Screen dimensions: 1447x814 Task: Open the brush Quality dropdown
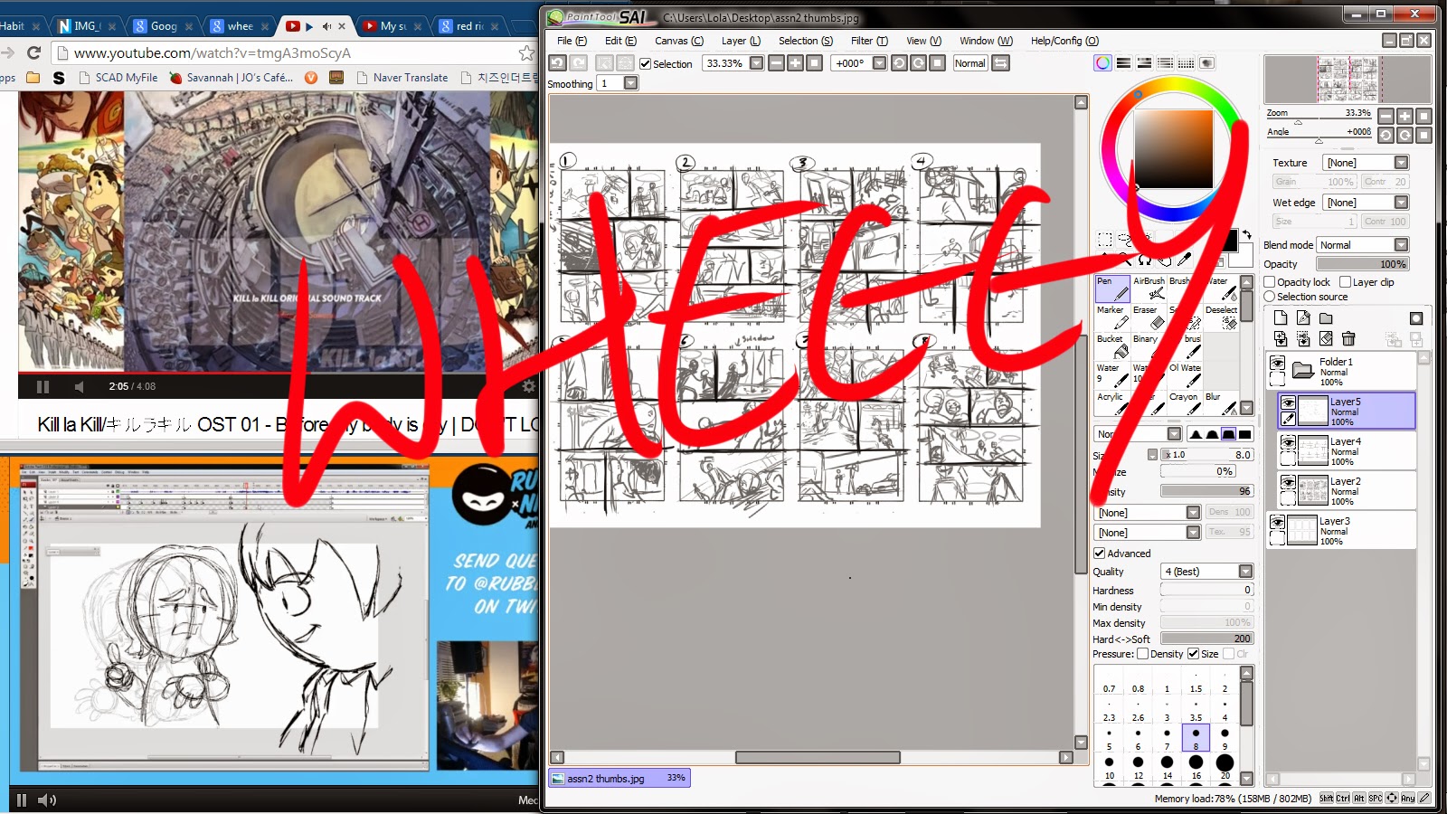pyautogui.click(x=1245, y=572)
